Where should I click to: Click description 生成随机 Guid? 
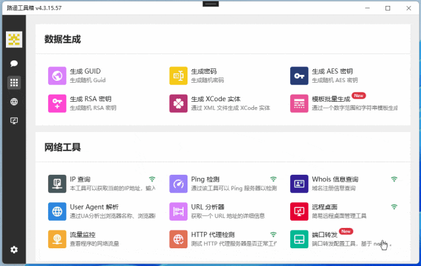click(87, 80)
